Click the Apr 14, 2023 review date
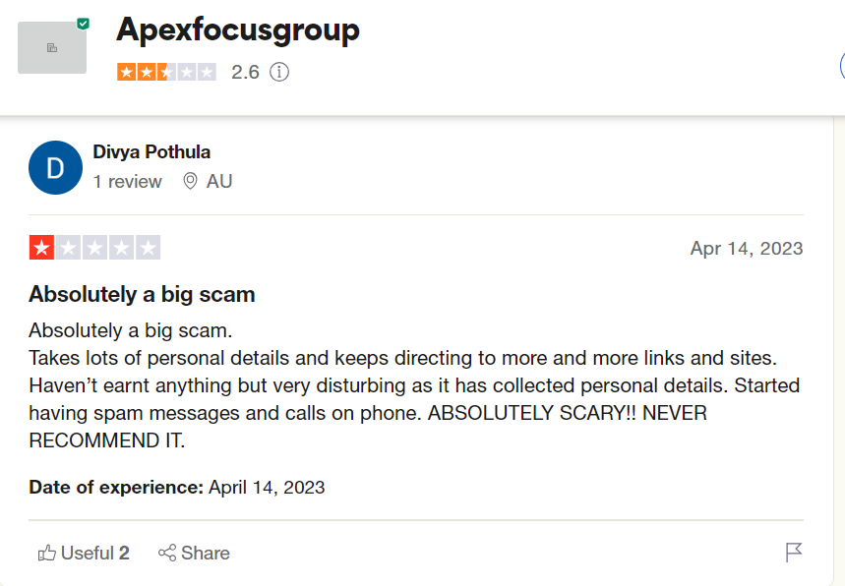The height and width of the screenshot is (586, 845). click(746, 248)
